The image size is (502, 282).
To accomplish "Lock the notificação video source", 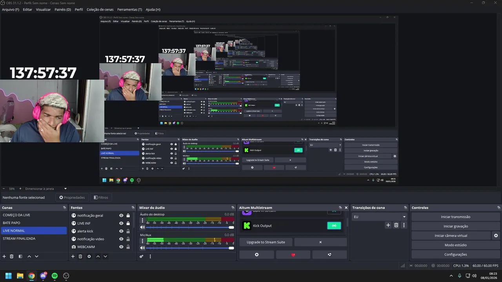I will [x=128, y=239].
